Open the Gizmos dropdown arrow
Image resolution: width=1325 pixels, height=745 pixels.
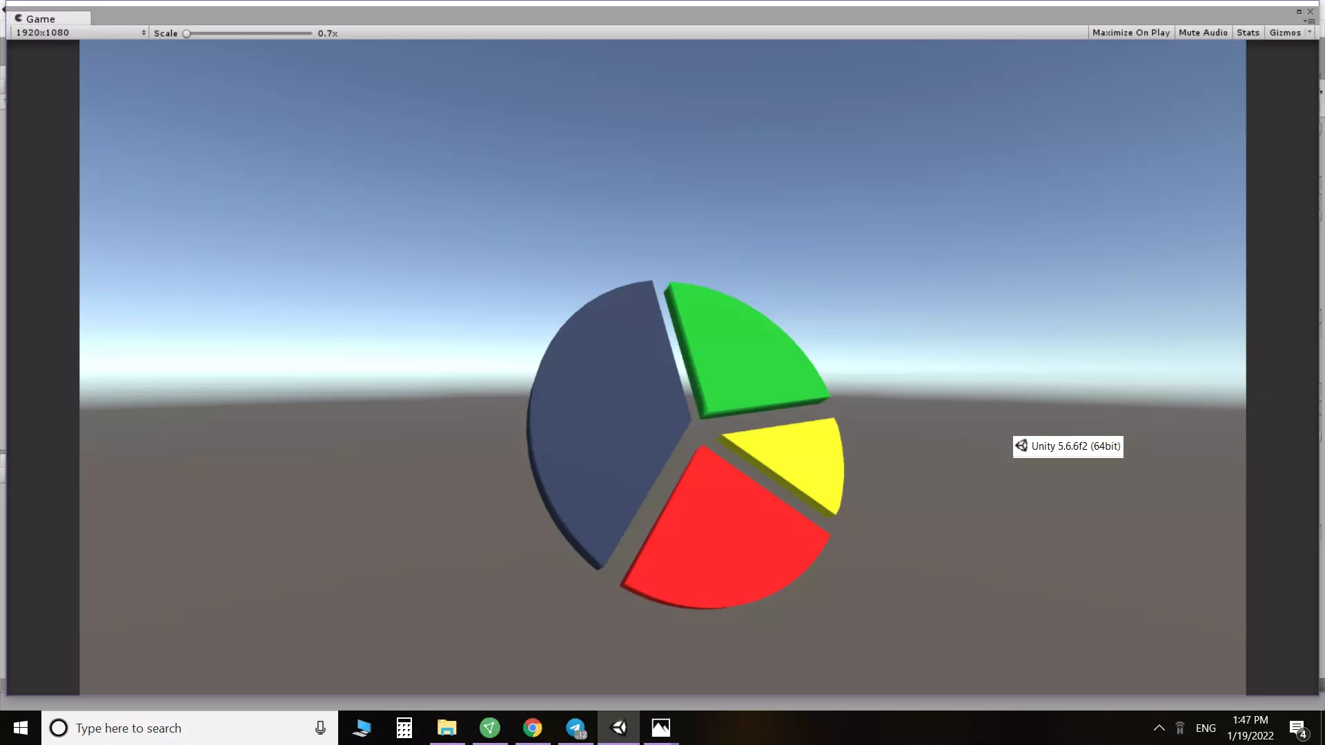tap(1309, 32)
